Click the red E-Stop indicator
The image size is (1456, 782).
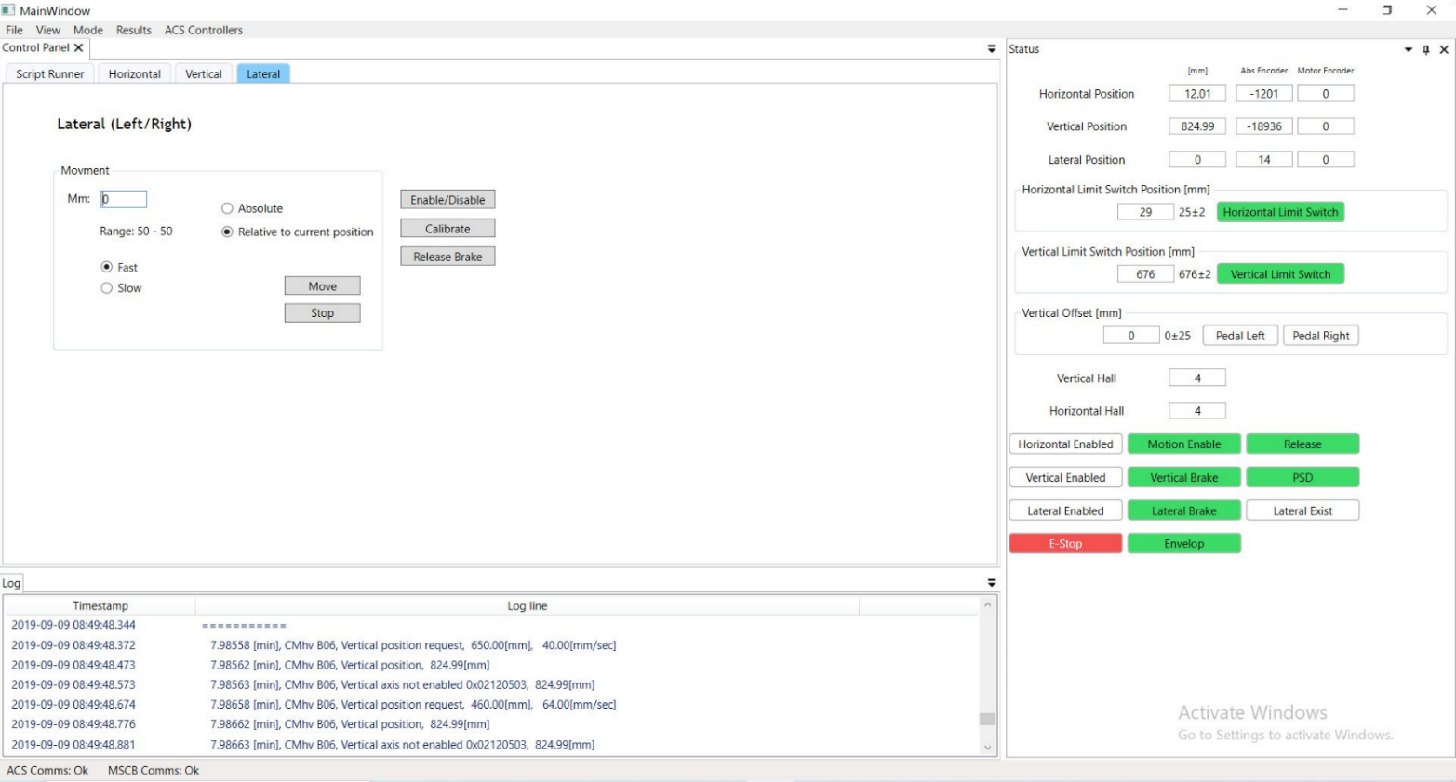(1065, 544)
